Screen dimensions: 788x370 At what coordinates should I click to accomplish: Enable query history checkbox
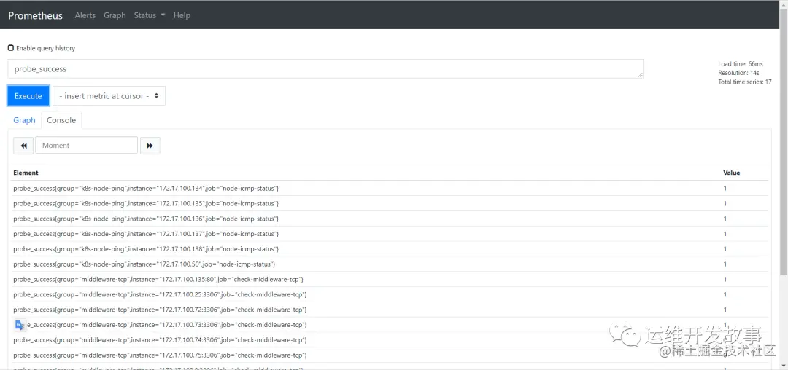10,48
